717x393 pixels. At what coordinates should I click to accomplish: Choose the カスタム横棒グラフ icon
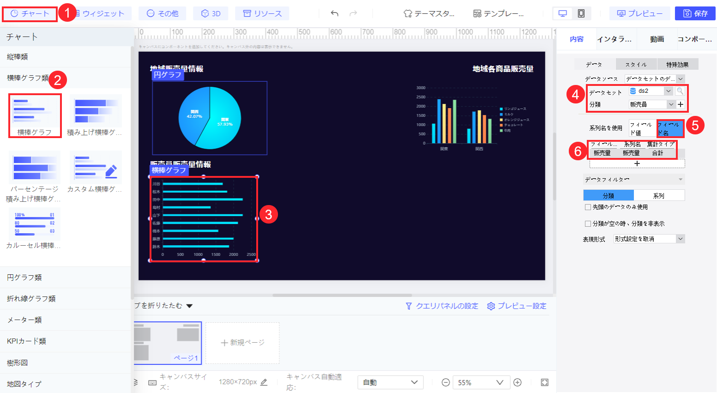tap(96, 167)
